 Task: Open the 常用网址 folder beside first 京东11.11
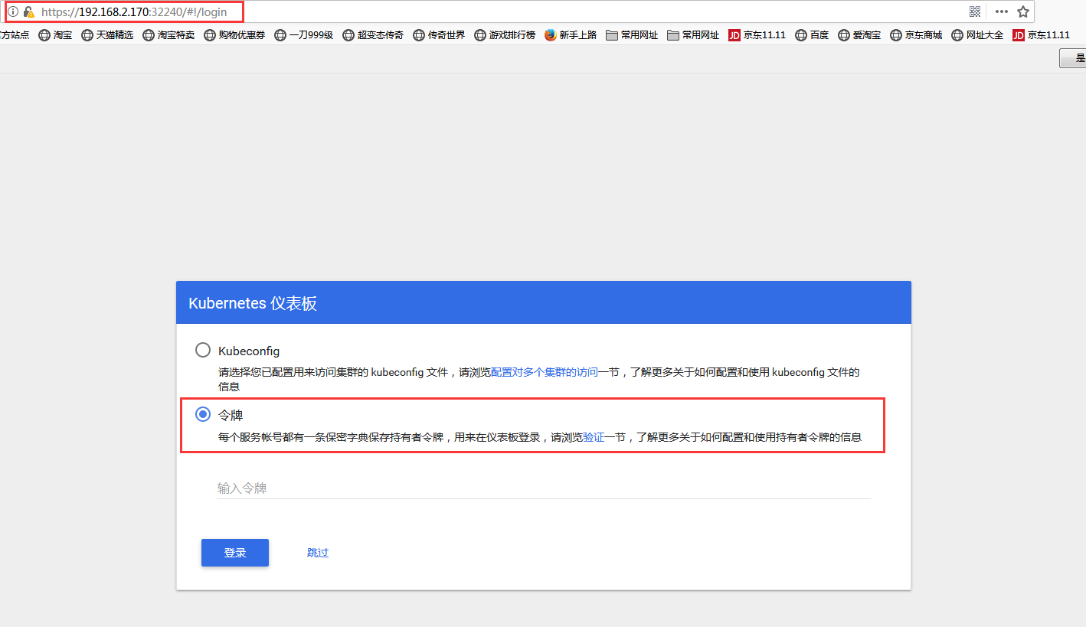[x=693, y=34]
